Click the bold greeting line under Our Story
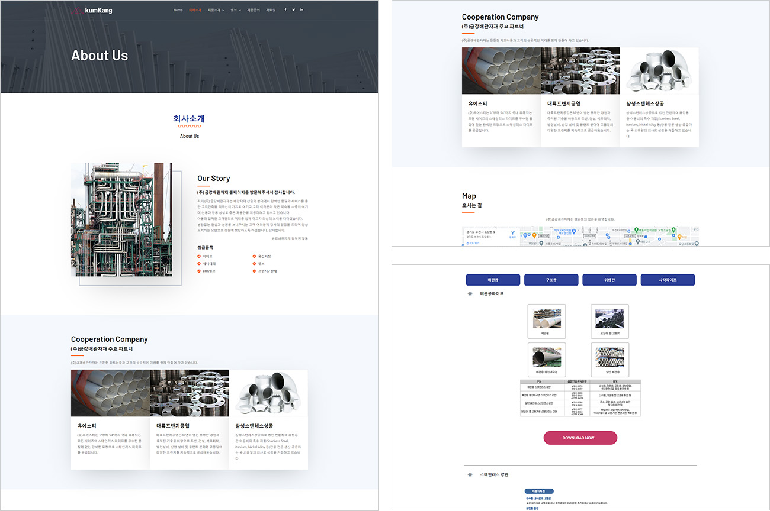The width and height of the screenshot is (770, 511). (x=246, y=192)
